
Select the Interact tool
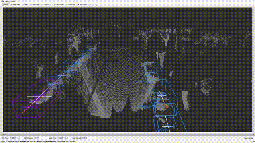point(6,4)
